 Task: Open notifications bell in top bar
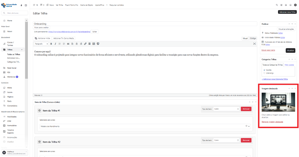290,5
